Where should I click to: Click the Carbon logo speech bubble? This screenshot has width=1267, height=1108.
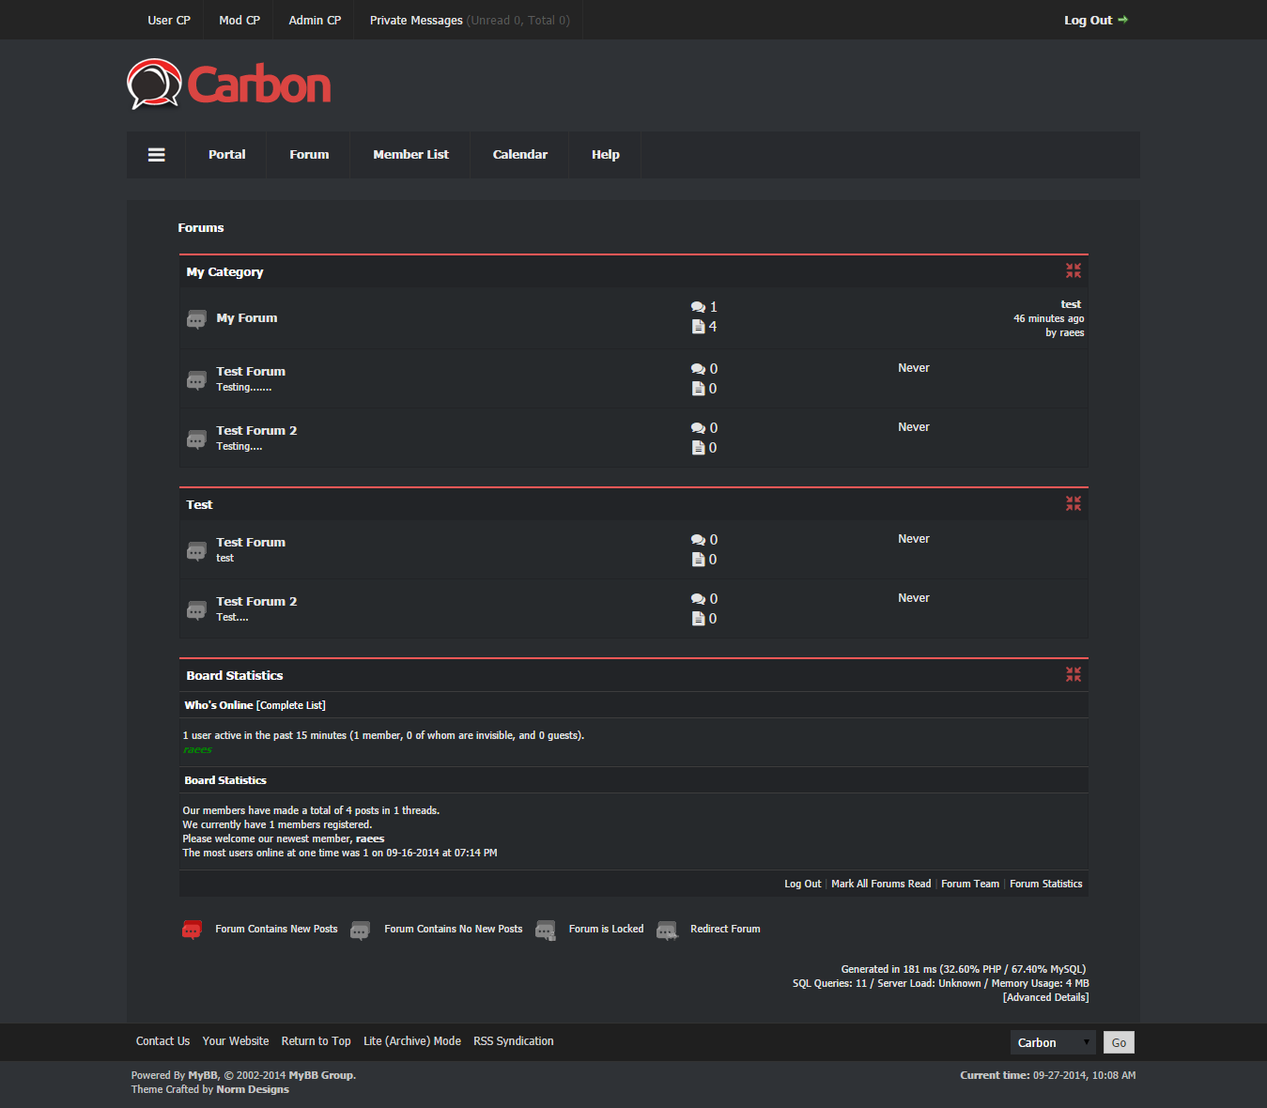coord(153,85)
